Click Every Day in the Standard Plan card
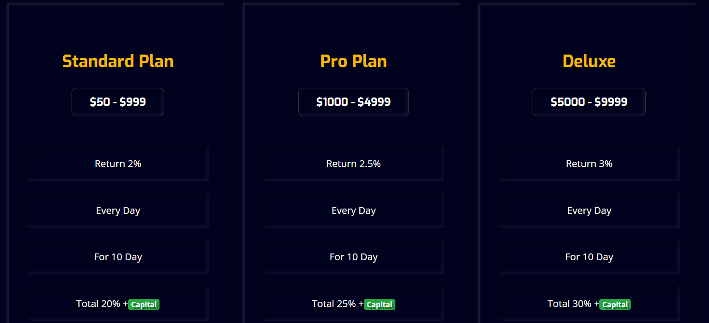 (x=118, y=211)
